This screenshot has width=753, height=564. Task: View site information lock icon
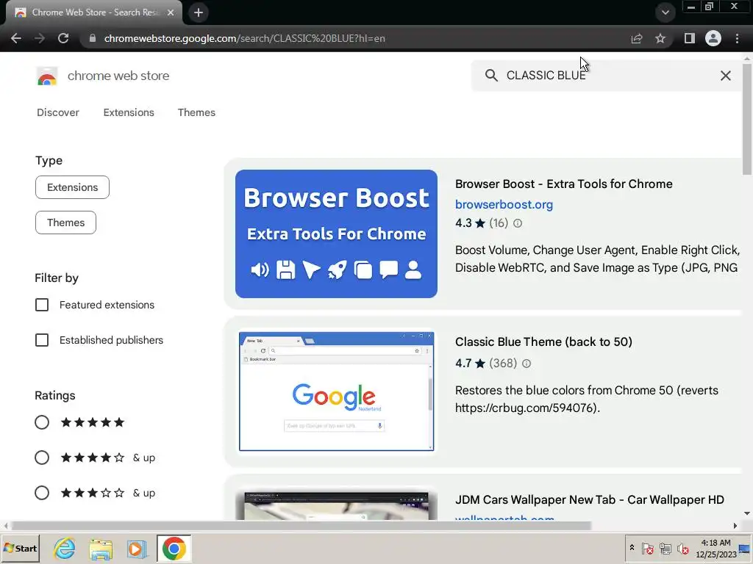pyautogui.click(x=93, y=38)
